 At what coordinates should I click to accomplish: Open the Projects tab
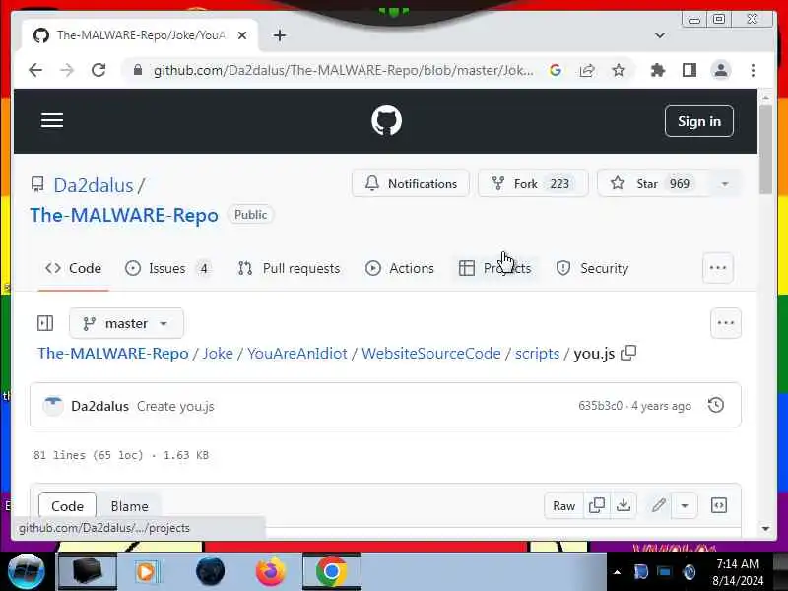pyautogui.click(x=495, y=268)
